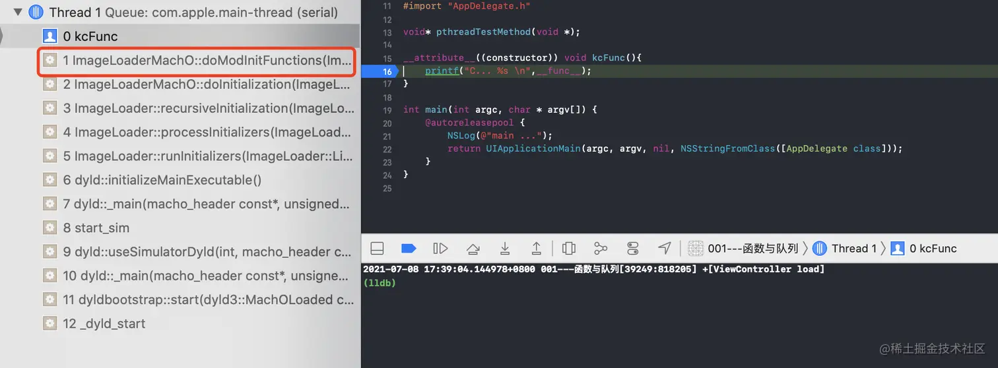The width and height of the screenshot is (998, 368).
Task: Click the @autoreleasepool keyword
Action: coord(470,123)
